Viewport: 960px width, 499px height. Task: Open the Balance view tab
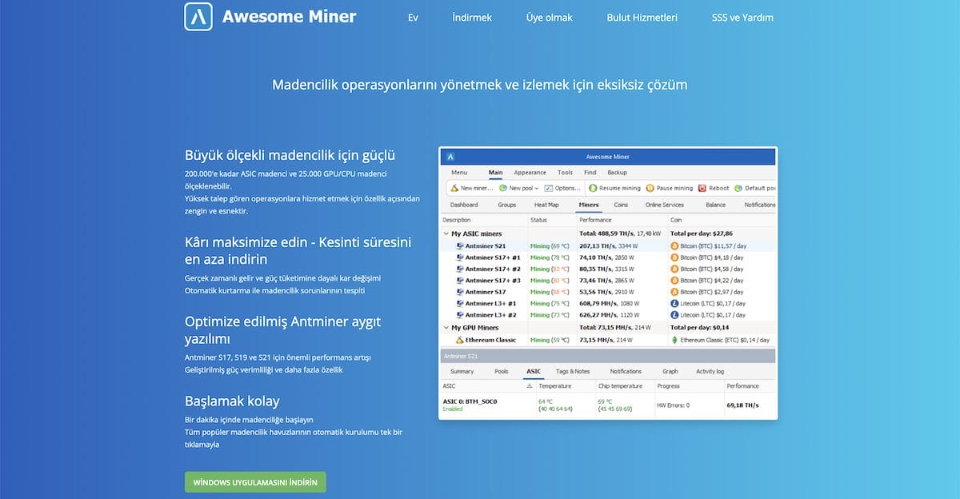pos(715,205)
